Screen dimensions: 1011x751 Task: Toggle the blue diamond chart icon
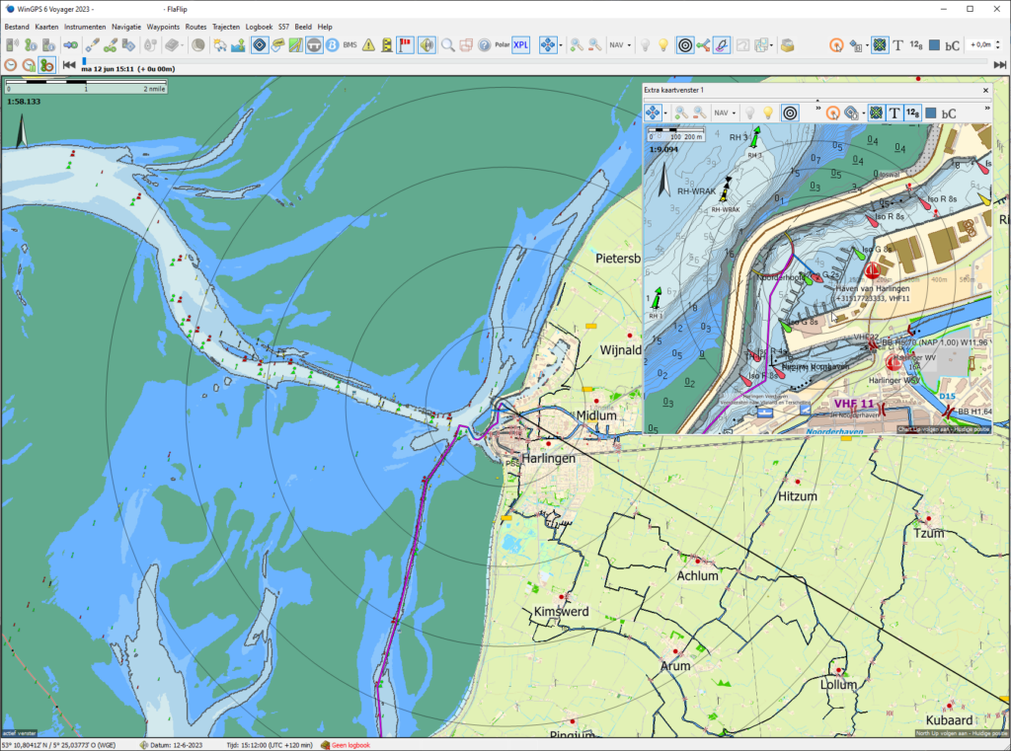point(260,45)
